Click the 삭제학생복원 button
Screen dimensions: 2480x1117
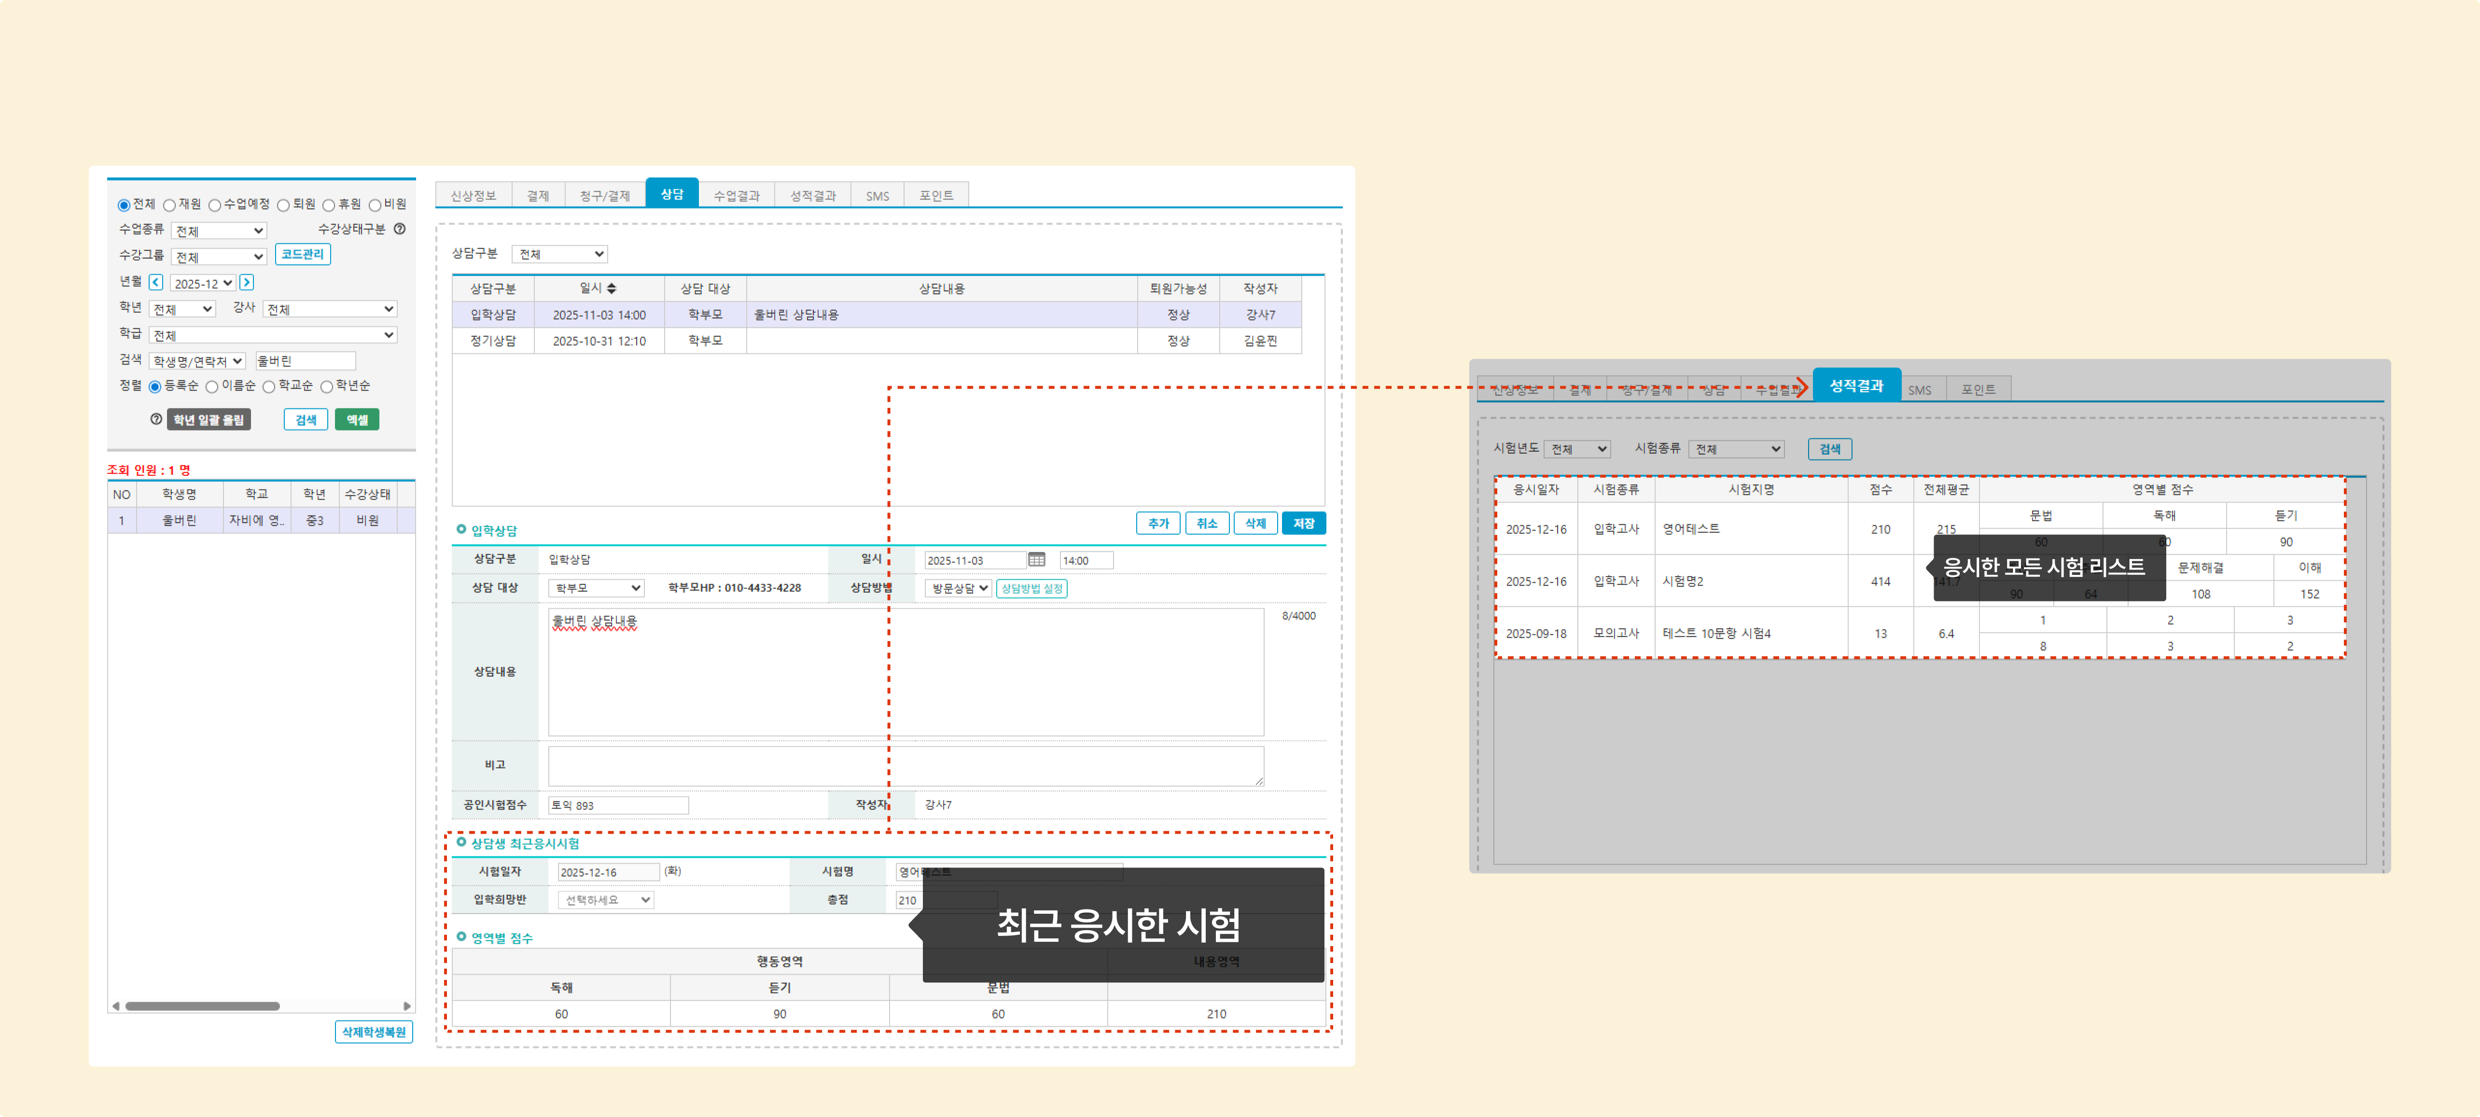coord(375,1031)
